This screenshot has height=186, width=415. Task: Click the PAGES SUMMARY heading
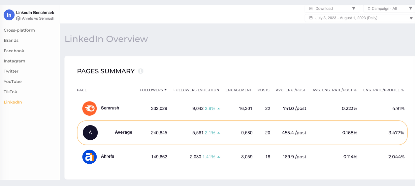(x=106, y=71)
